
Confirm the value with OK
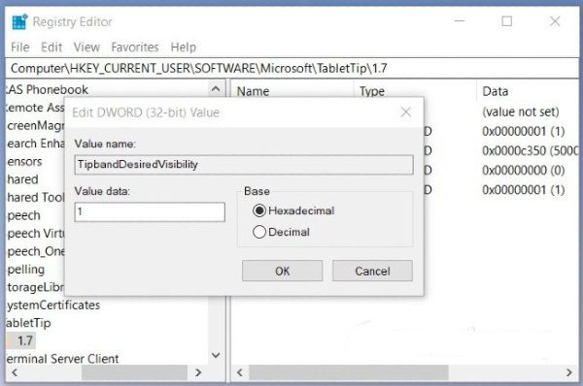click(x=282, y=271)
